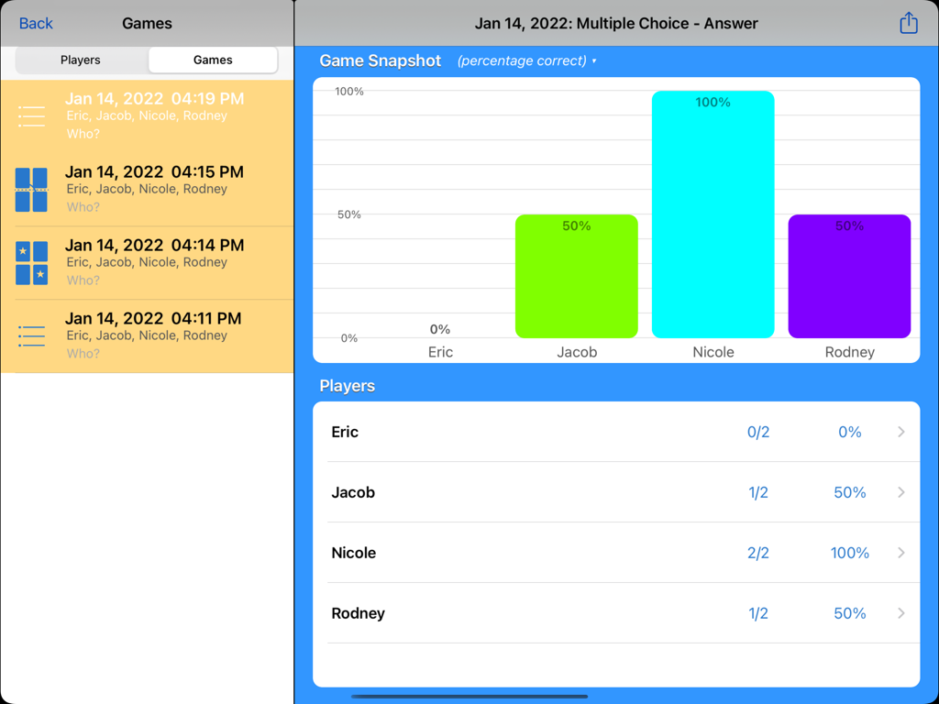Screen dimensions: 939x704
Task: Click the list icon for 04:11 PM game
Action: (x=31, y=336)
